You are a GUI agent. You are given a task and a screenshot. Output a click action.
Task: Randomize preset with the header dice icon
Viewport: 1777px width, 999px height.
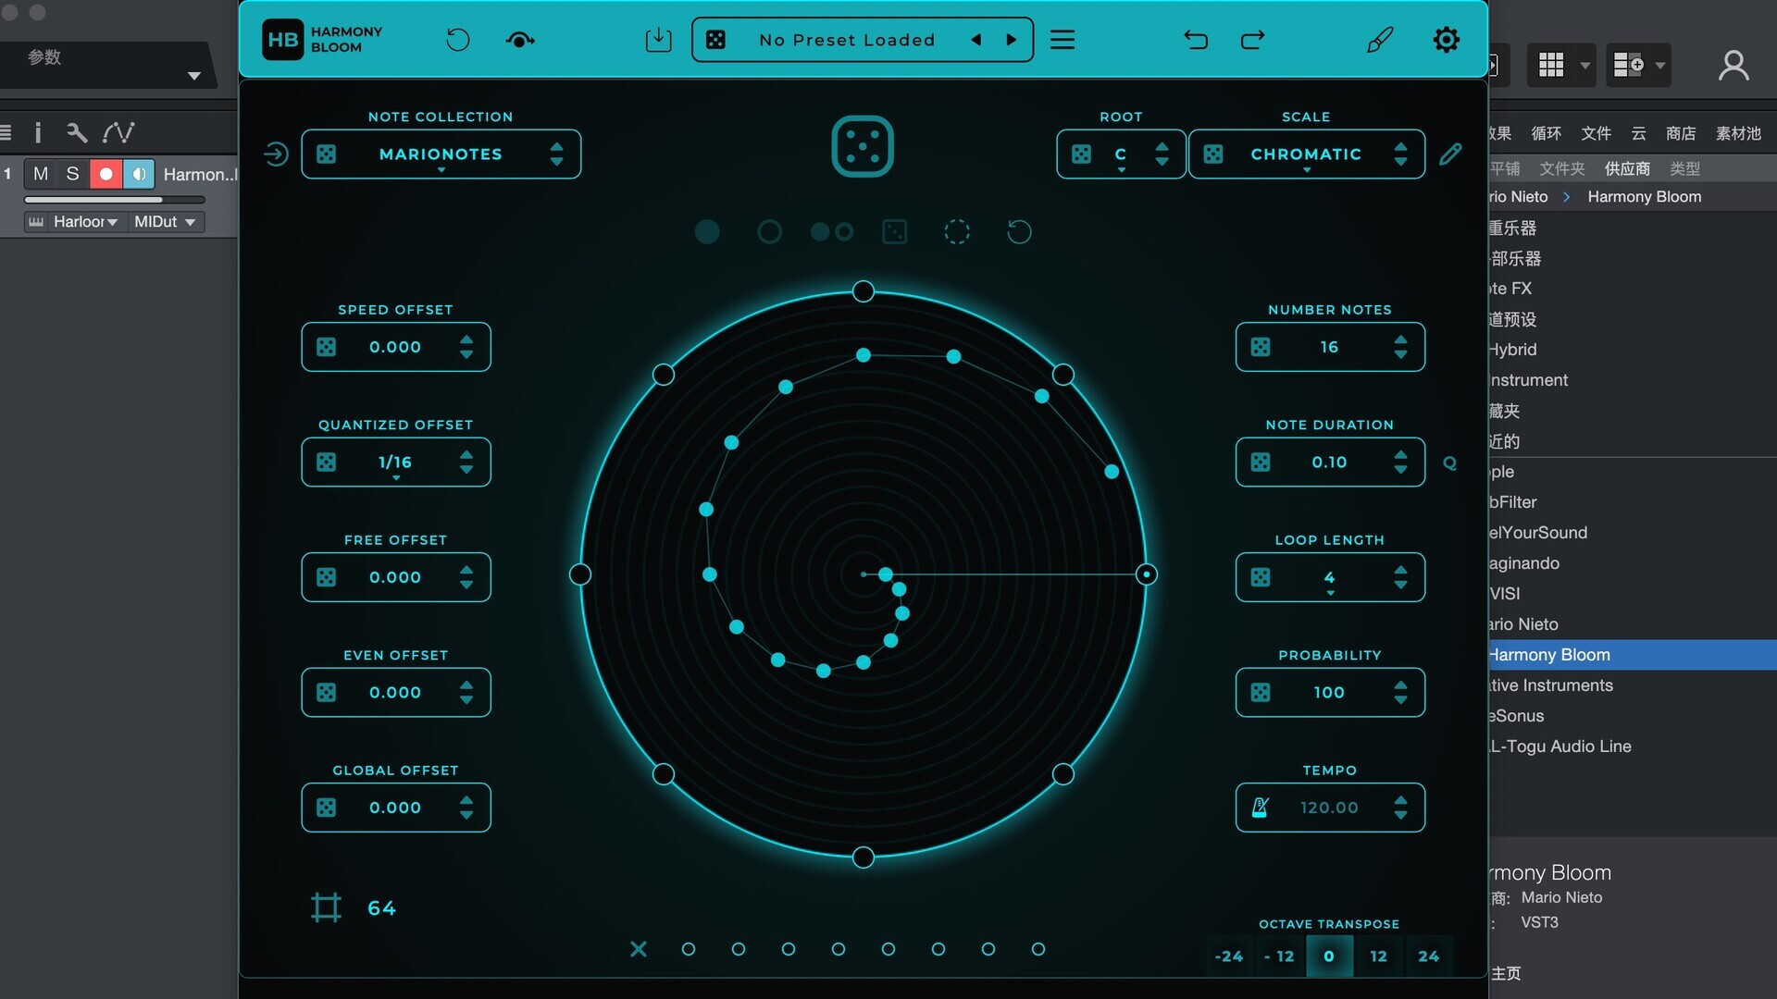(x=715, y=40)
